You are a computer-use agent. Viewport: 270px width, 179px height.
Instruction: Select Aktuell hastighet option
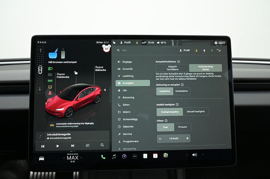[196, 111]
